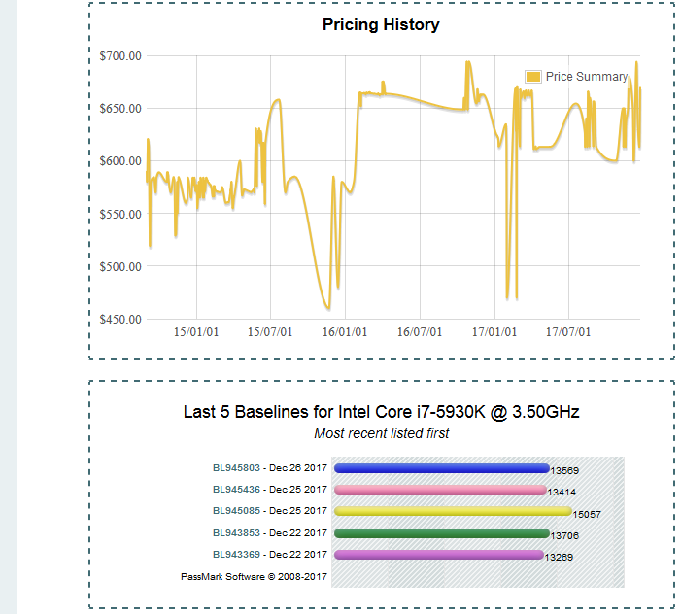Click the purple 13269 score bar
Image resolution: width=681 pixels, height=614 pixels.
[439, 555]
